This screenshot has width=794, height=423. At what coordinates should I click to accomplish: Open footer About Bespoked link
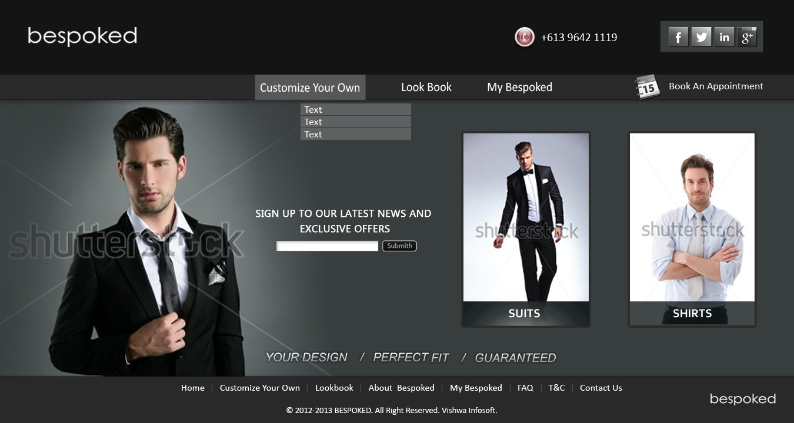(x=401, y=388)
